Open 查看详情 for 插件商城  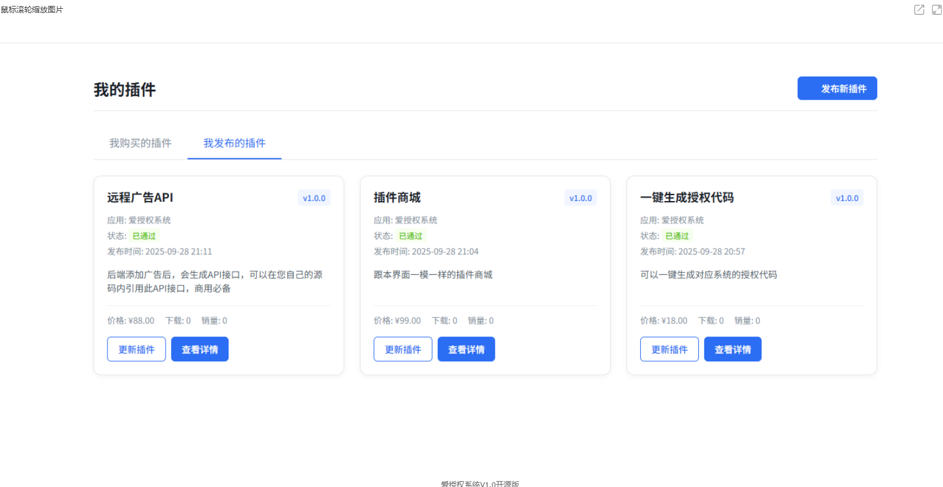coord(466,349)
